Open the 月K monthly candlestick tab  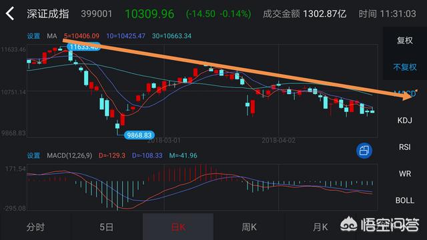coord(320,227)
